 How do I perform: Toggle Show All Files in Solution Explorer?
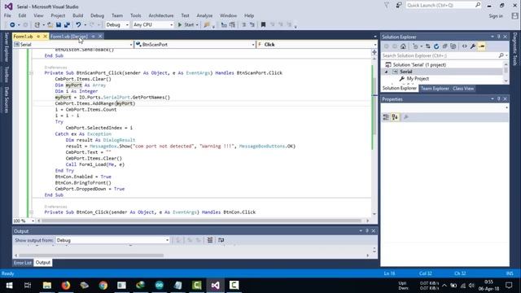[x=453, y=46]
